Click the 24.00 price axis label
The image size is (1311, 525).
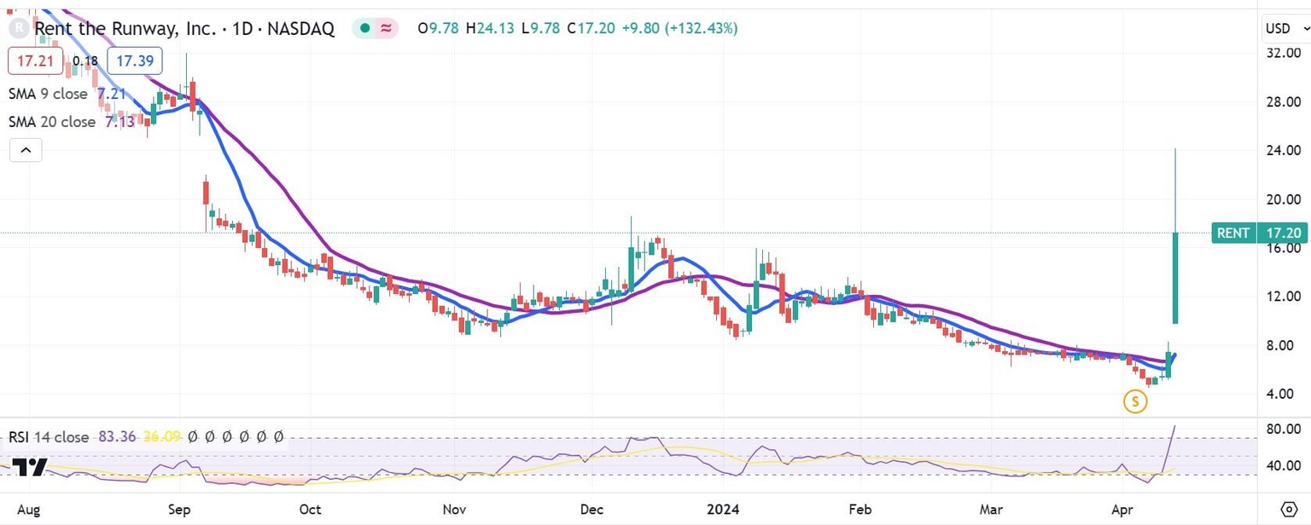pos(1284,151)
